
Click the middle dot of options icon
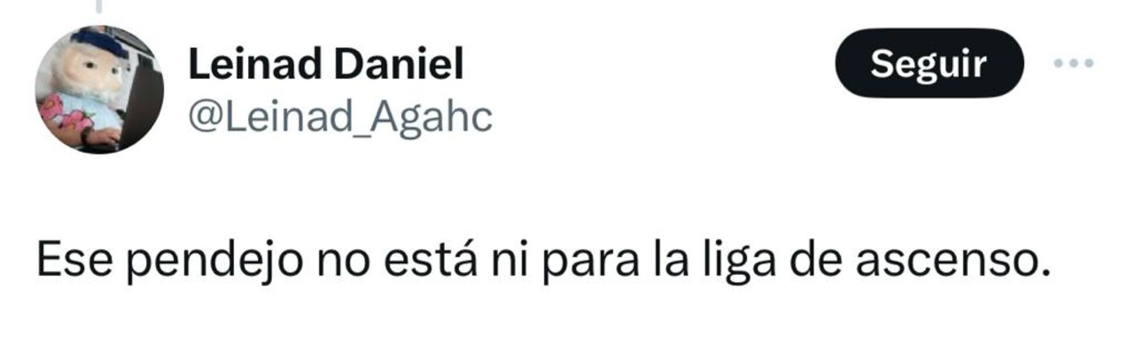[1073, 63]
